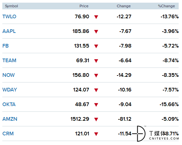Sort by the Symbol column header
Viewport: 182px width, 145px height.
[11, 6]
